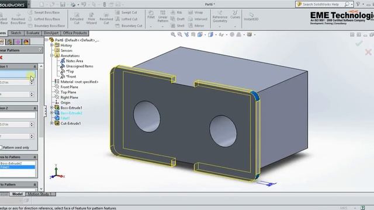Screen dimensions: 374x210
Task: Select the Intersect tool
Action: tap(198, 19)
